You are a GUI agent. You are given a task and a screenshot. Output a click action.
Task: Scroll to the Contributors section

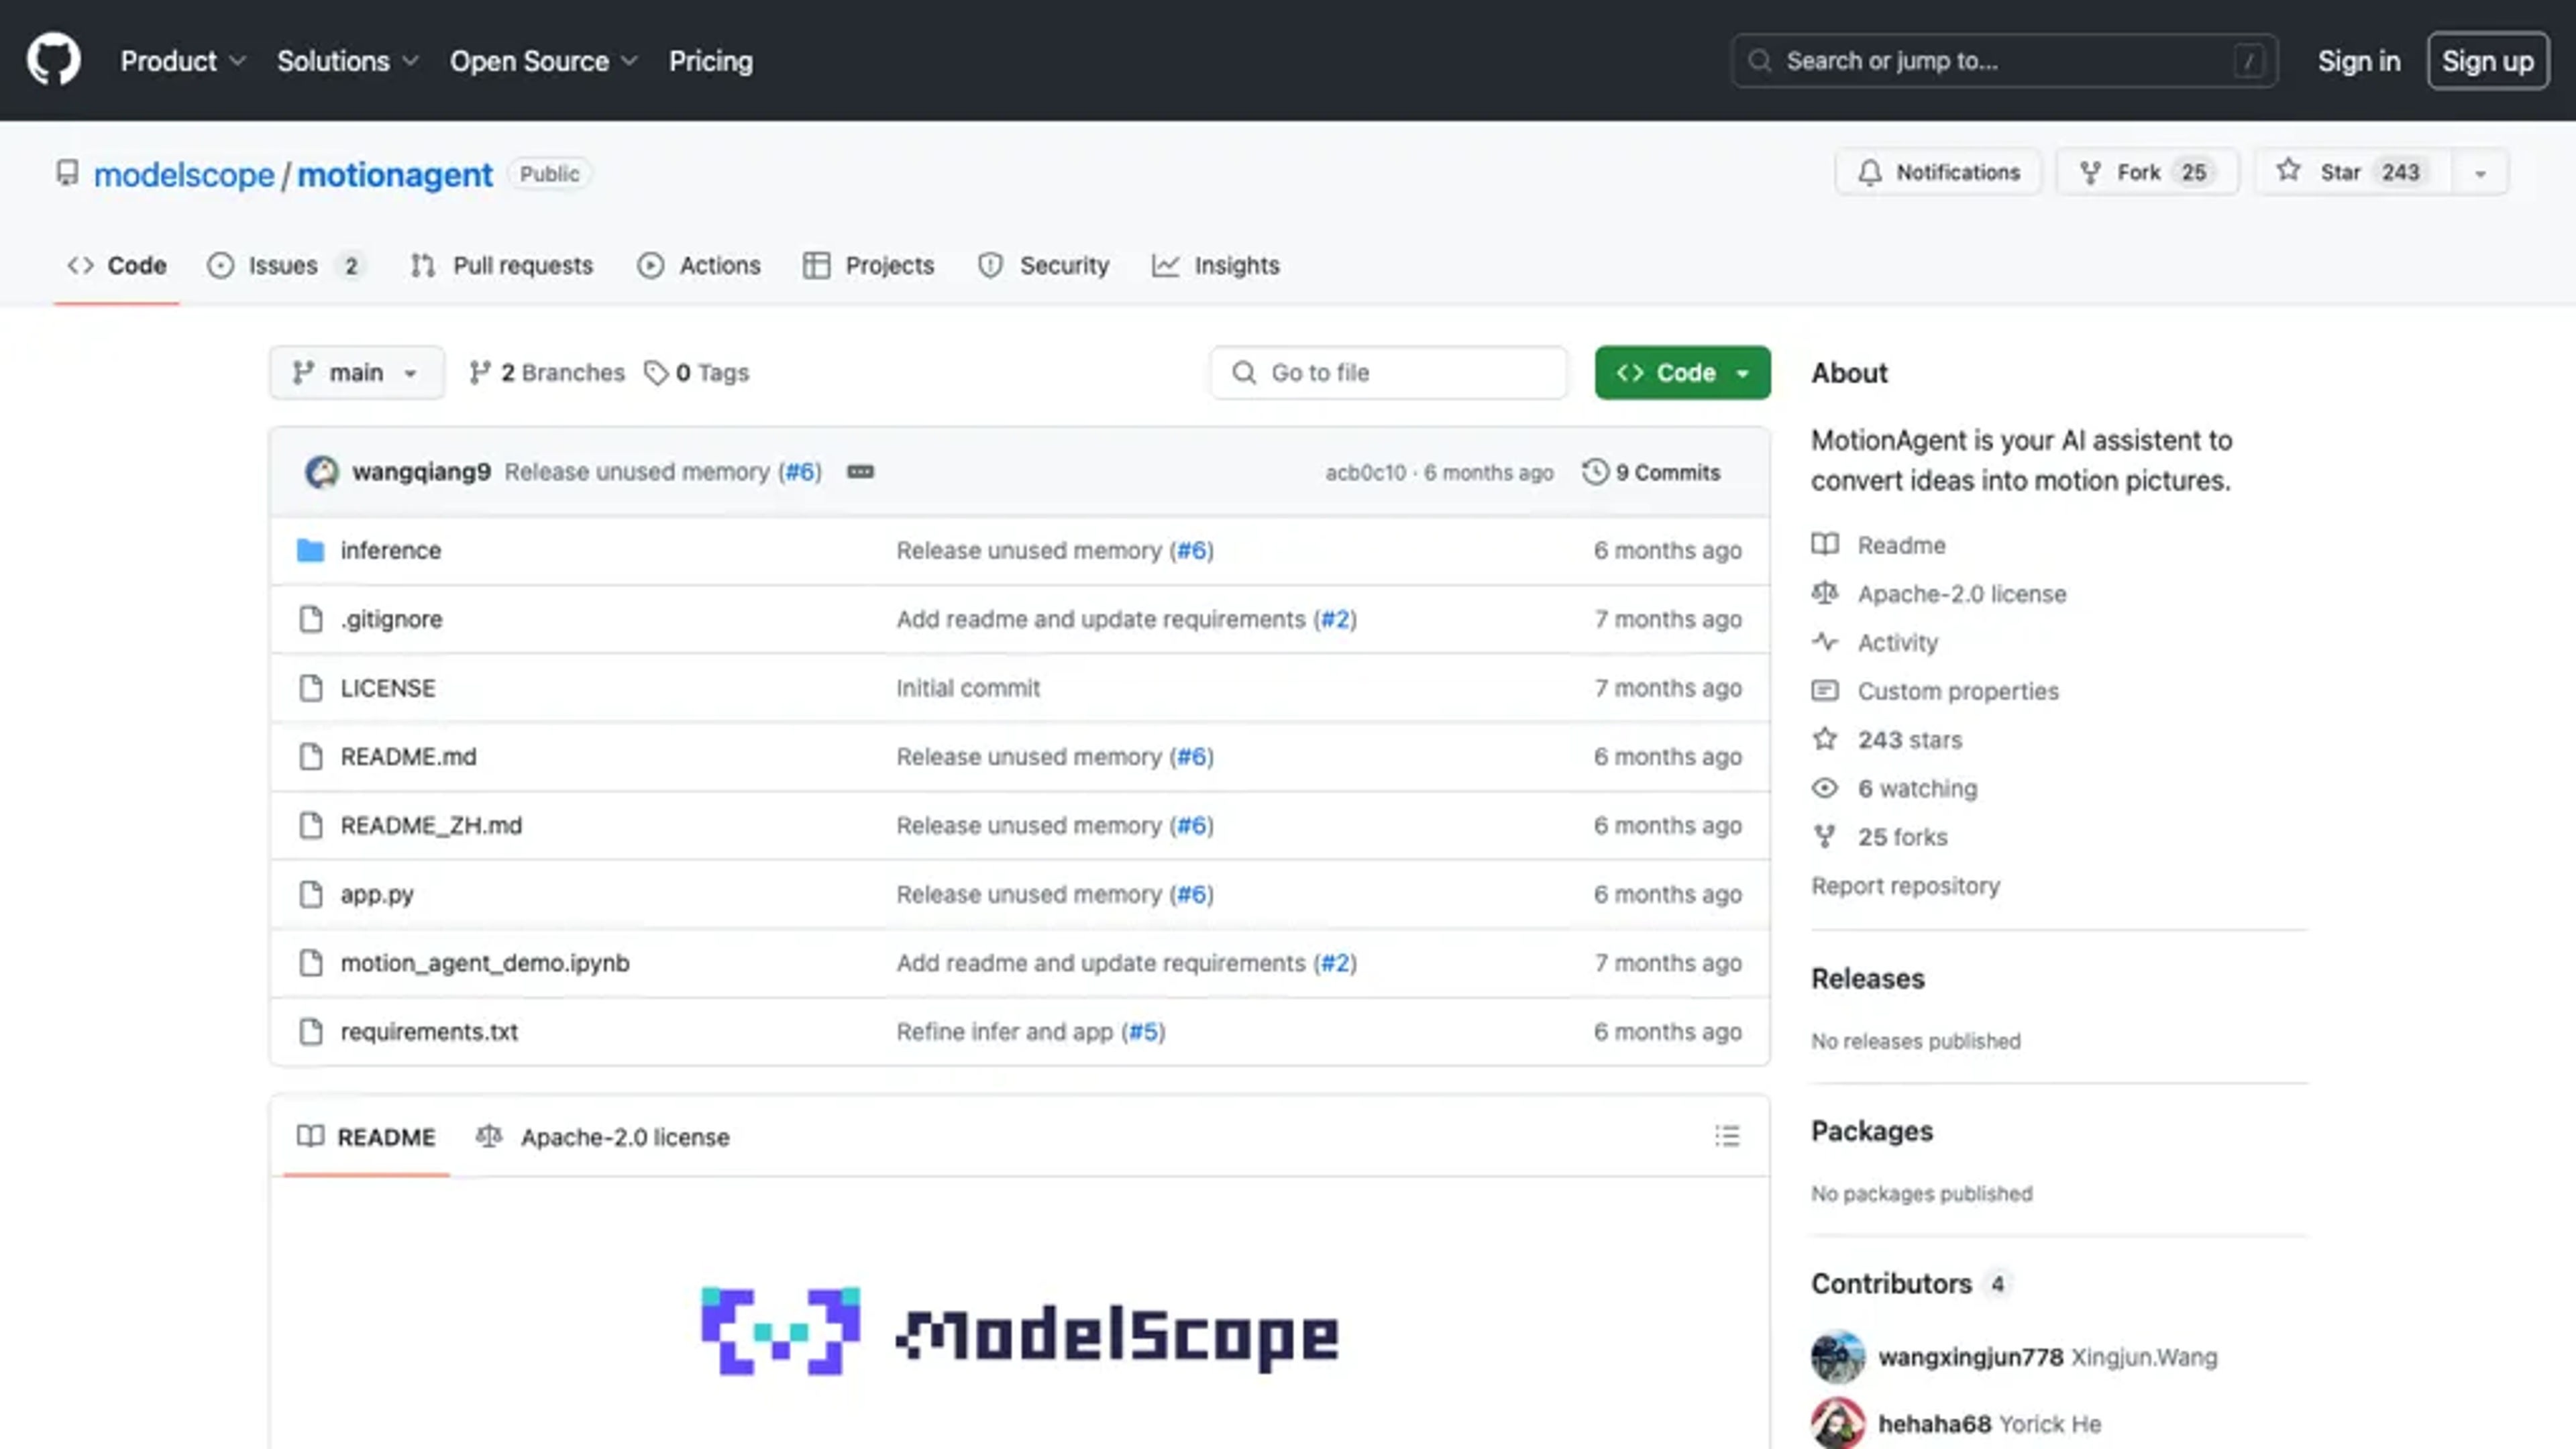1890,1283
